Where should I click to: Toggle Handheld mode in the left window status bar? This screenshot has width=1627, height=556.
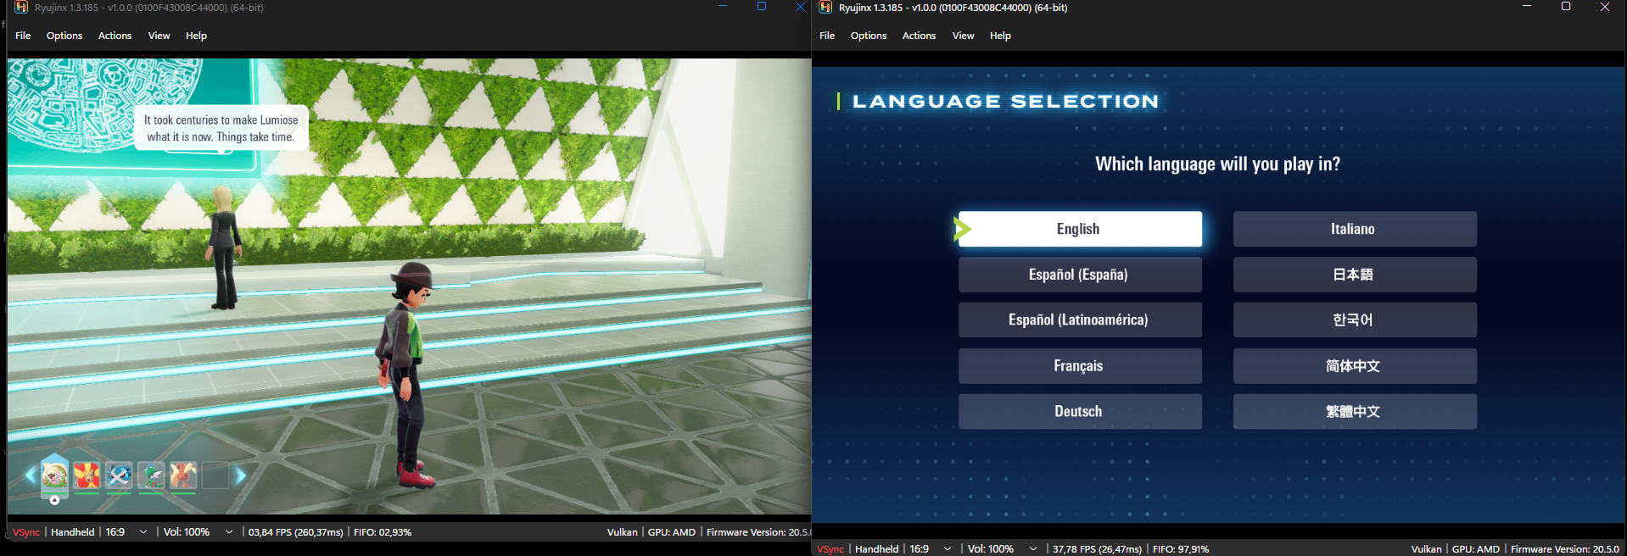[72, 532]
